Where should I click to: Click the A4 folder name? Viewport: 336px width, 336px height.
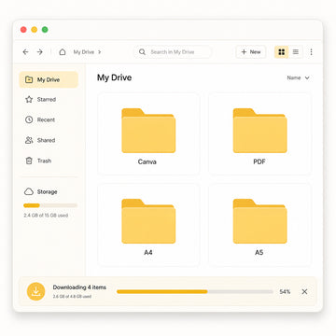148,252
